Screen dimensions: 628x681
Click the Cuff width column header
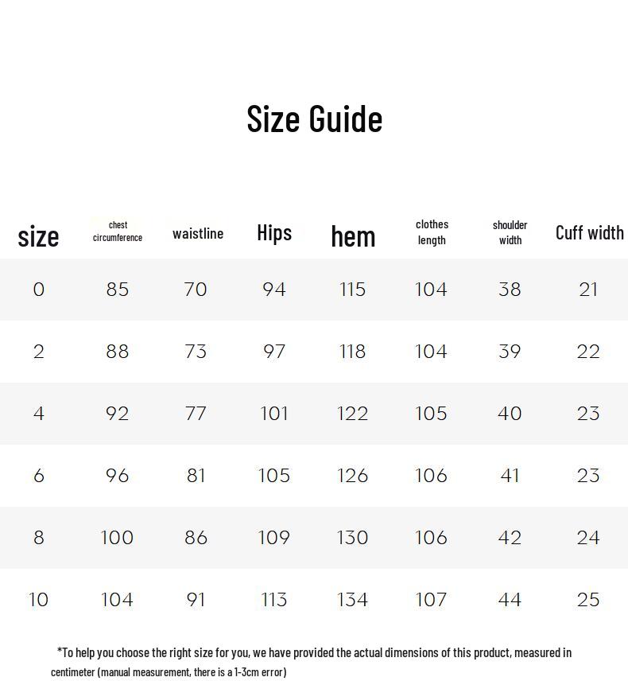[589, 232]
